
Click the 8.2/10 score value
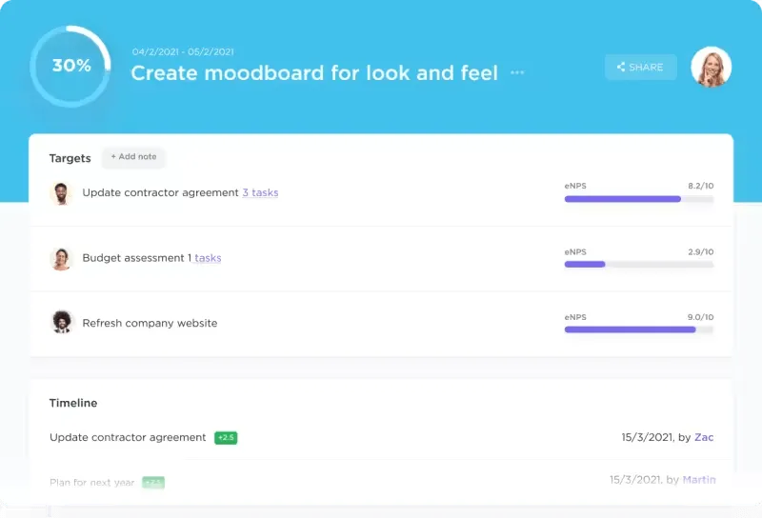(x=701, y=186)
